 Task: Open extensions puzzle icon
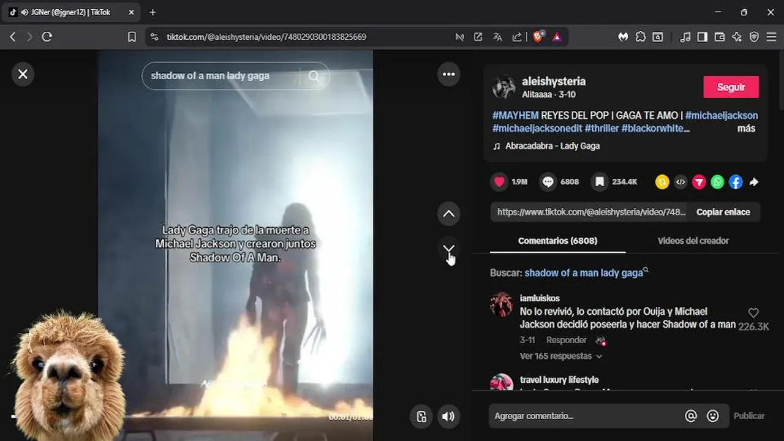tap(641, 37)
